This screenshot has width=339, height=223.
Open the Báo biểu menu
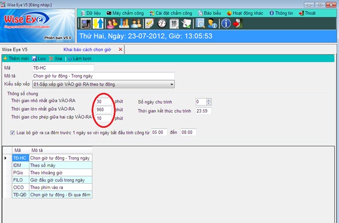click(209, 13)
